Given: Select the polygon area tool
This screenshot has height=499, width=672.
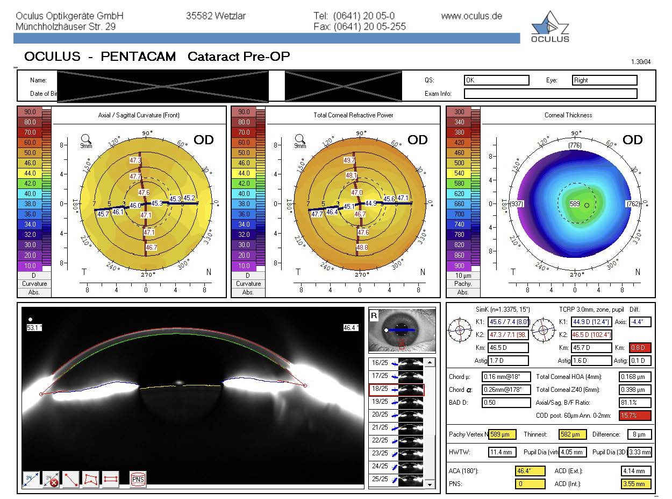Looking at the screenshot, I should 90,479.
